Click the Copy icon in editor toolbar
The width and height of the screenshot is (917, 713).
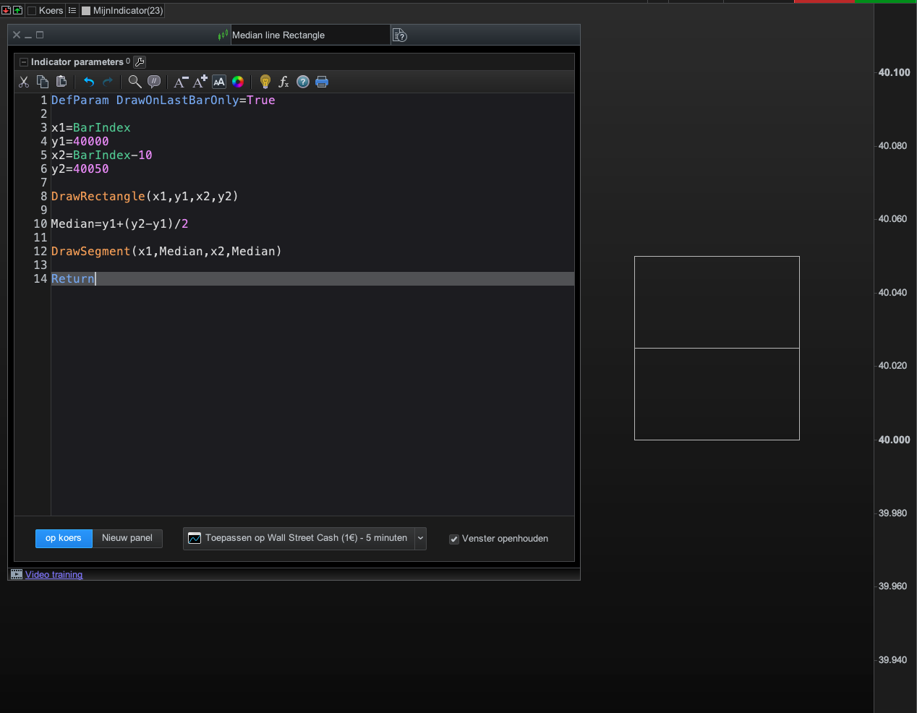43,82
